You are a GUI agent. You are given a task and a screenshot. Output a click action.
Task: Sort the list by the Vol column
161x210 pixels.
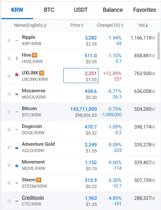point(143,25)
